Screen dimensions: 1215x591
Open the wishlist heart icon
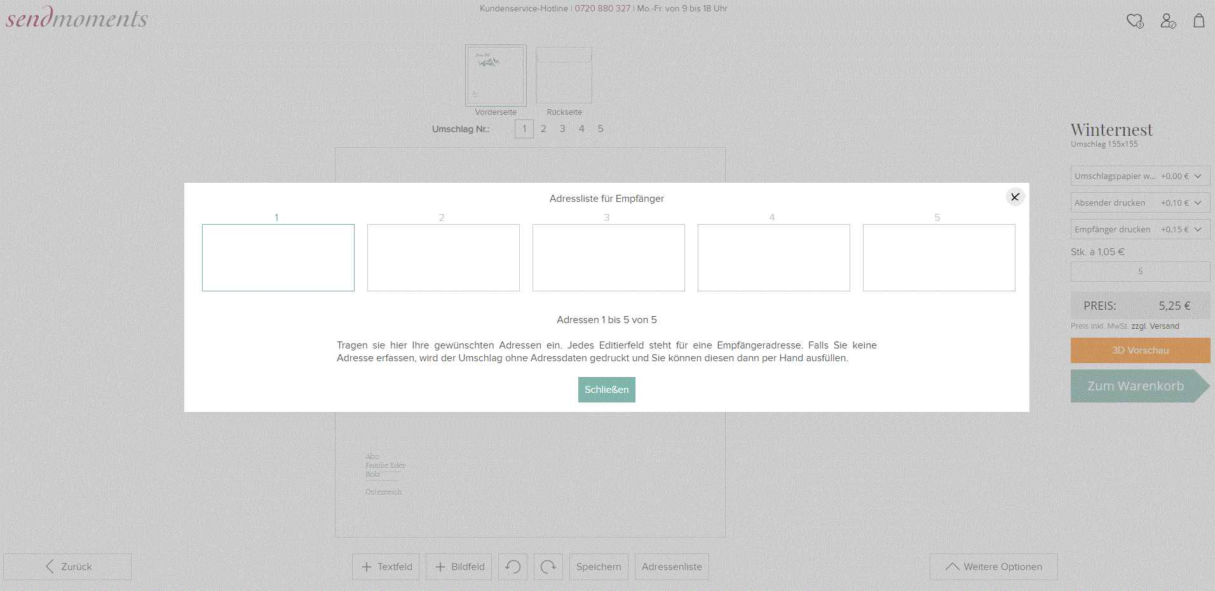point(1134,21)
